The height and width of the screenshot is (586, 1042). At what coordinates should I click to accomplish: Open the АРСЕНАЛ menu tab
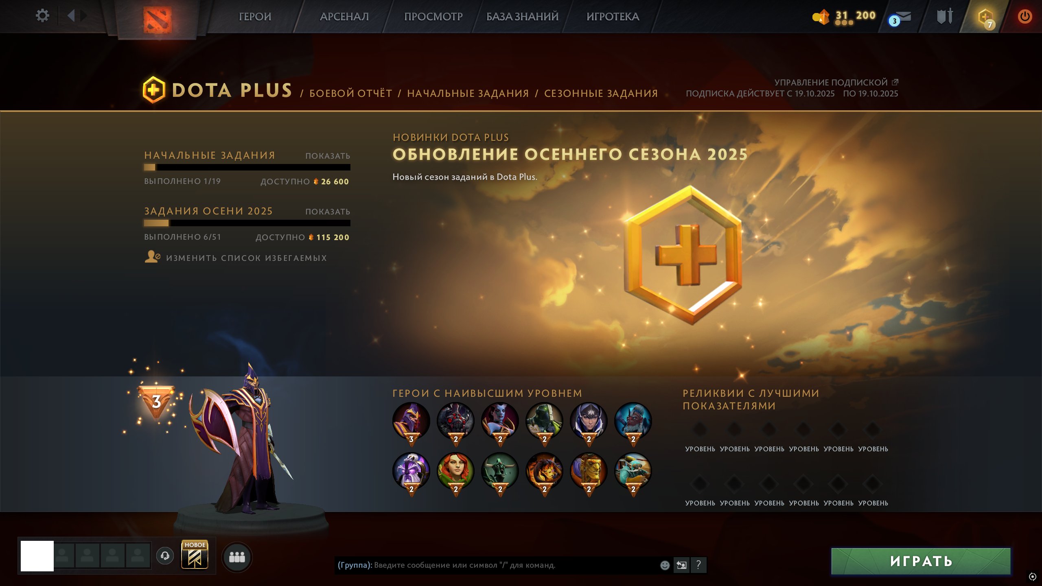(344, 17)
